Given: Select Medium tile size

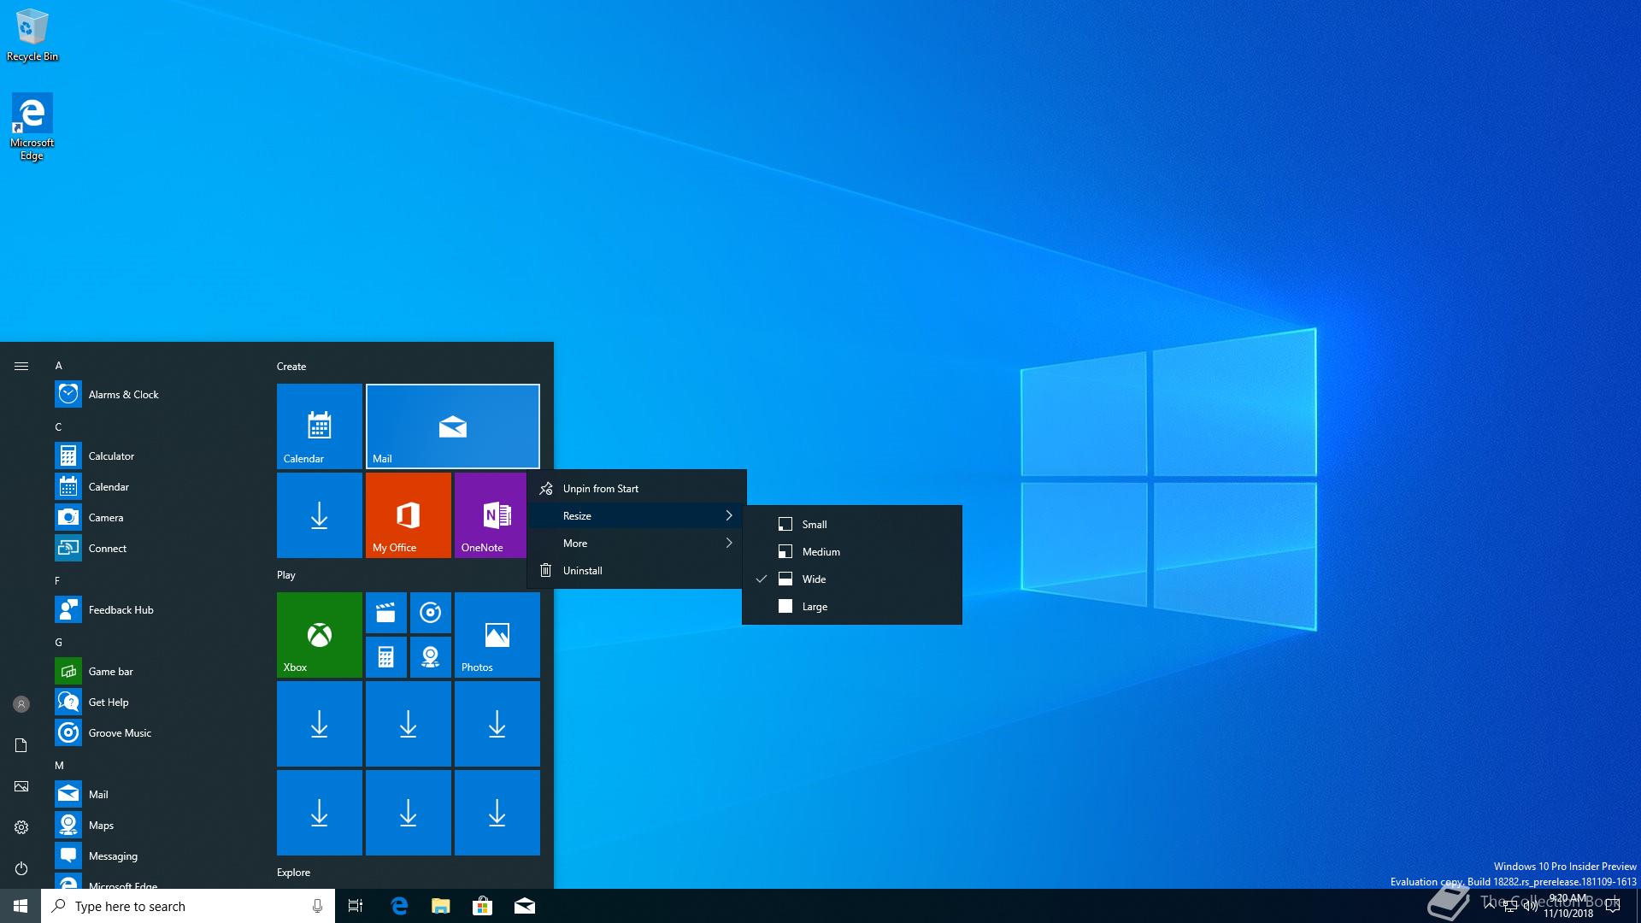Looking at the screenshot, I should pos(852,551).
